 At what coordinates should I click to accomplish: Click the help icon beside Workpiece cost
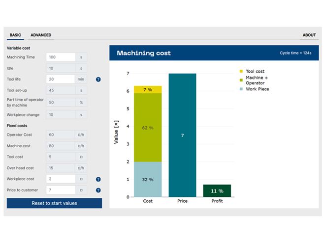pyautogui.click(x=98, y=179)
